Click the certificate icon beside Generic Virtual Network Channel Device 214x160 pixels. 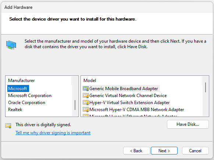click(x=86, y=96)
